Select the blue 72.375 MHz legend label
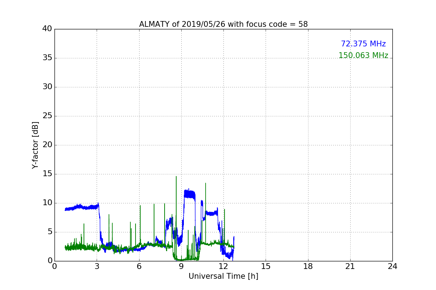 pyautogui.click(x=363, y=44)
